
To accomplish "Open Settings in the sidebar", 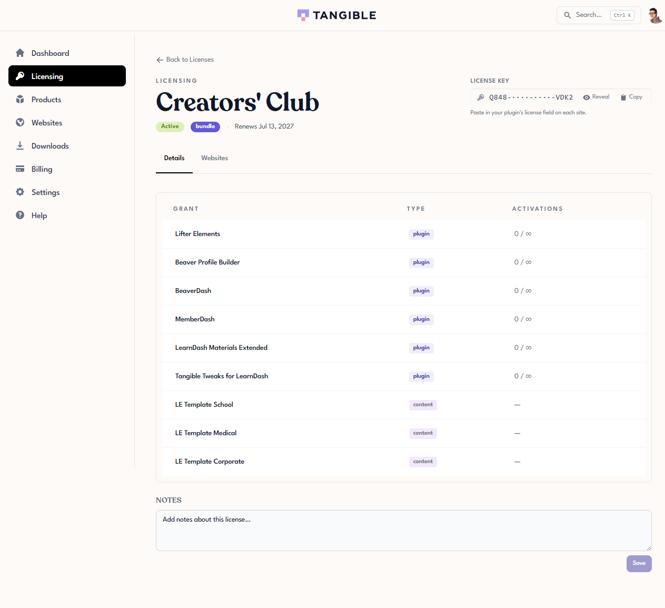I will tap(67, 192).
